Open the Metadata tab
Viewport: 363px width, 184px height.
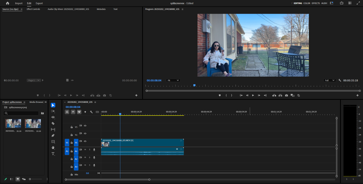click(101, 9)
